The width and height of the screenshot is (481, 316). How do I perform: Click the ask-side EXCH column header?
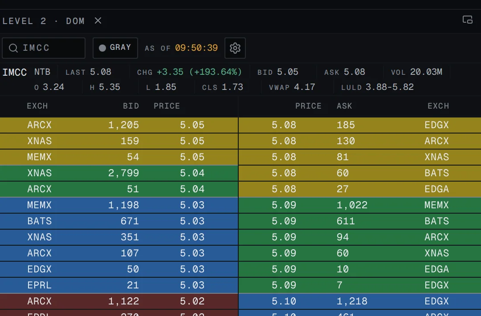coord(438,106)
